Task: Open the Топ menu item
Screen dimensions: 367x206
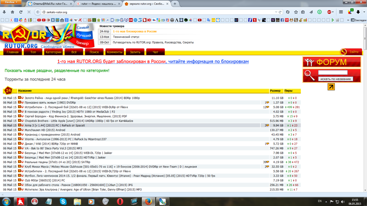Action: [33, 52]
